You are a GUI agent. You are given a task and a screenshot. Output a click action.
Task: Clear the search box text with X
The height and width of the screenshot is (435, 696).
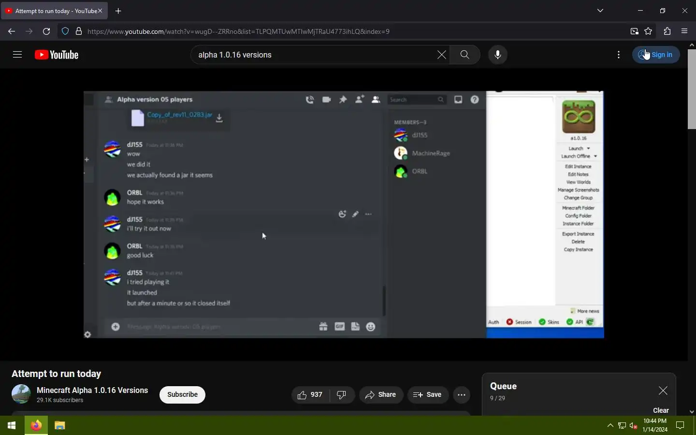[441, 55]
